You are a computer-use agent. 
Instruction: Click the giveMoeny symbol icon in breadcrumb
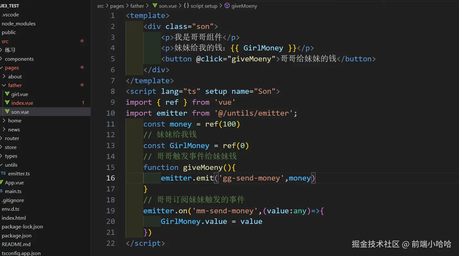click(227, 6)
